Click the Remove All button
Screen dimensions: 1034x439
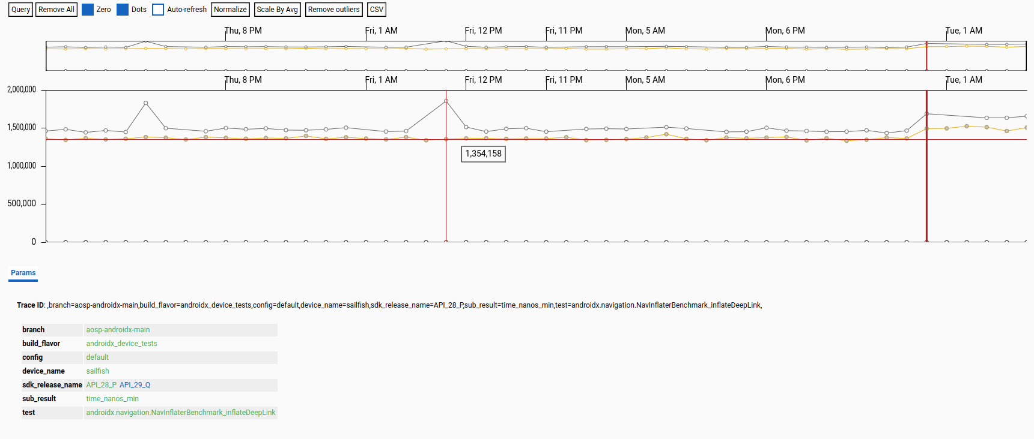tap(56, 10)
